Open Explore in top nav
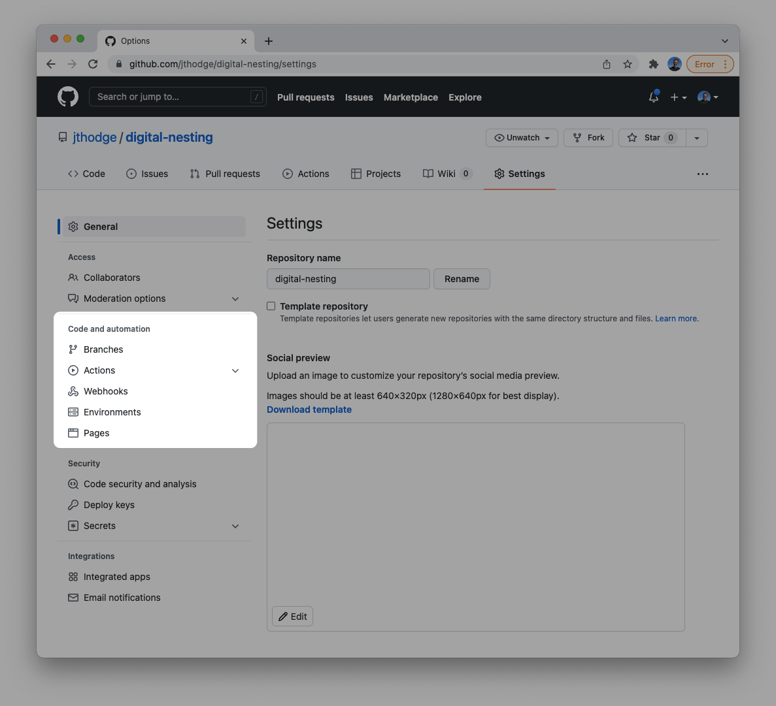 (x=465, y=97)
